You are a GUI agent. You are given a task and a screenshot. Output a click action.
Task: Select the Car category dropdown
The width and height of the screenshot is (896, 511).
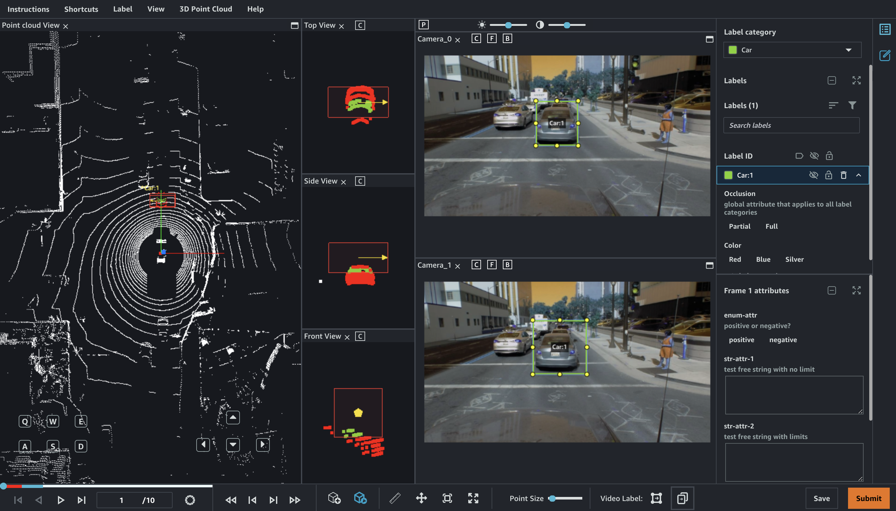tap(792, 49)
